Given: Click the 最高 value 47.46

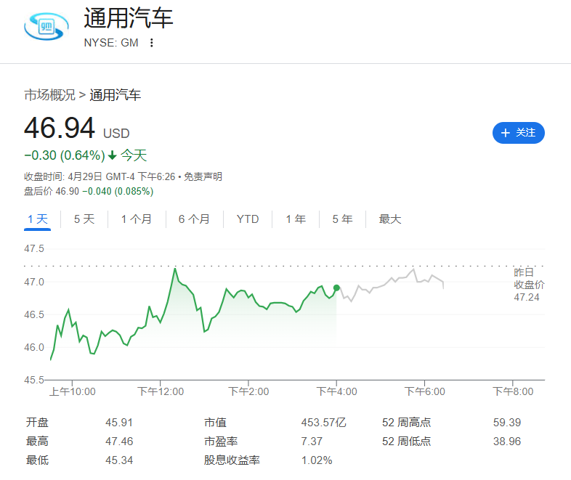Looking at the screenshot, I should (119, 442).
